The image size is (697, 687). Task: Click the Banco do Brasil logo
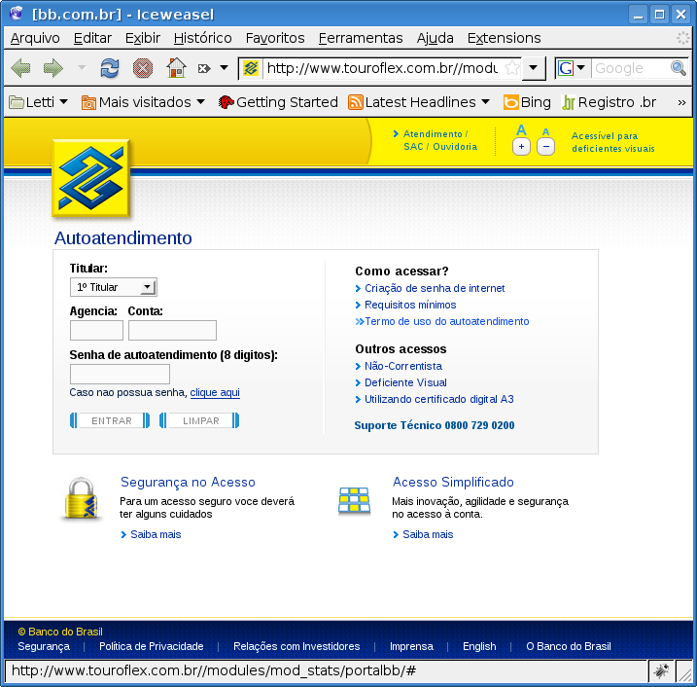[x=91, y=178]
